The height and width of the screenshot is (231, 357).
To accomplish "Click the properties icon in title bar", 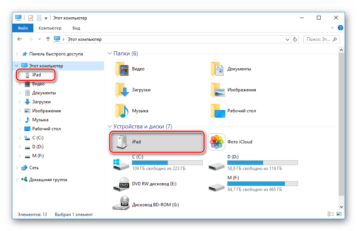I will (x=31, y=18).
